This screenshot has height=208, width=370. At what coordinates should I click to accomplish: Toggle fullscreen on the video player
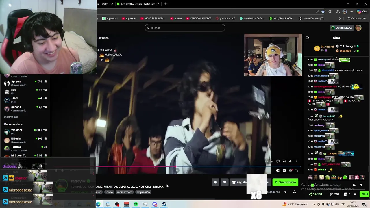click(x=297, y=170)
